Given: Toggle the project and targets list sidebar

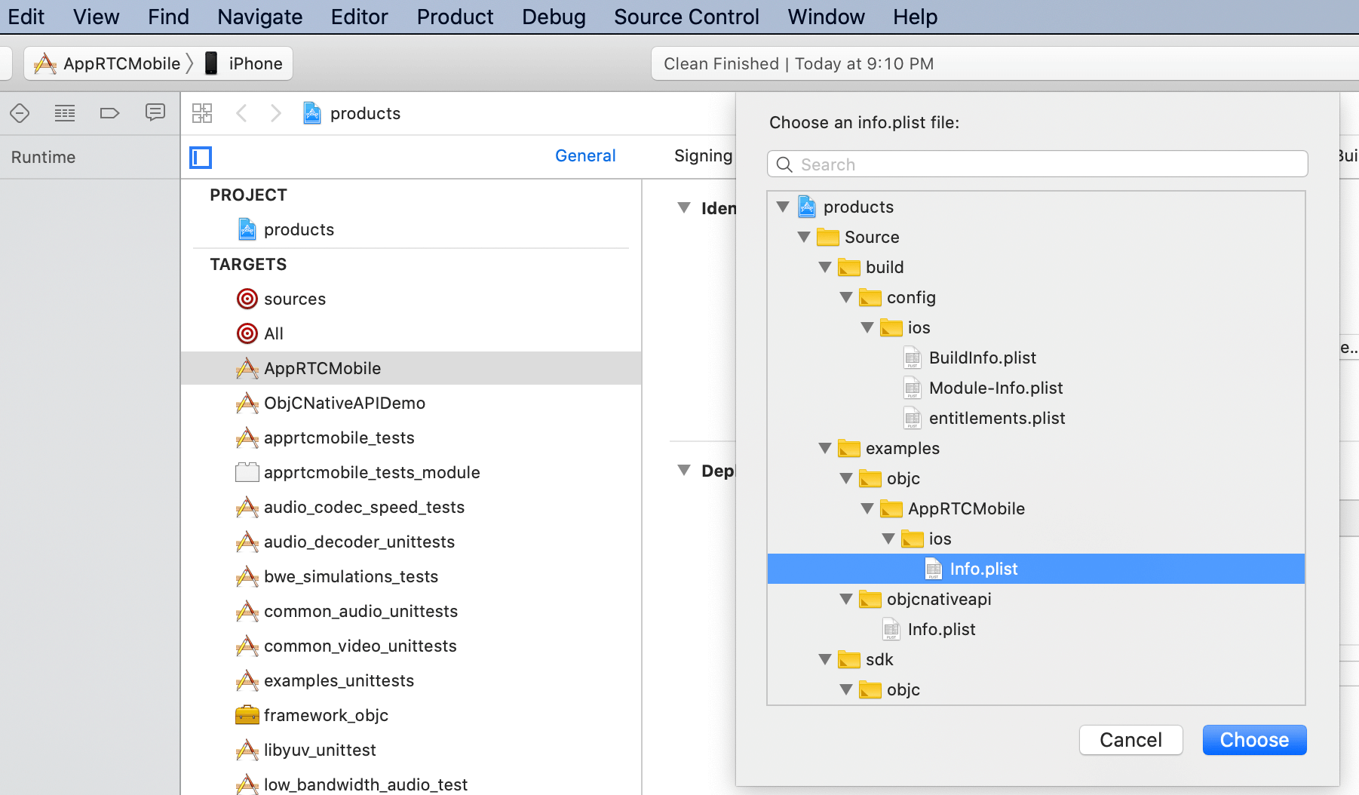Looking at the screenshot, I should (201, 157).
